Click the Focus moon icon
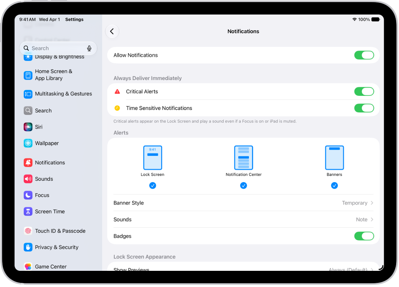This screenshot has height=287, width=399. click(x=28, y=195)
